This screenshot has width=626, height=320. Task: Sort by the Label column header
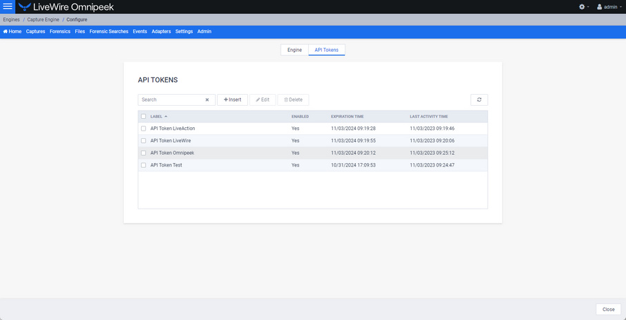click(158, 117)
